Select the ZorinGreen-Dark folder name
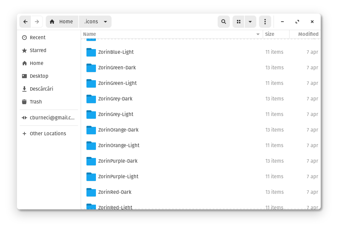339x231 pixels. pos(117,68)
